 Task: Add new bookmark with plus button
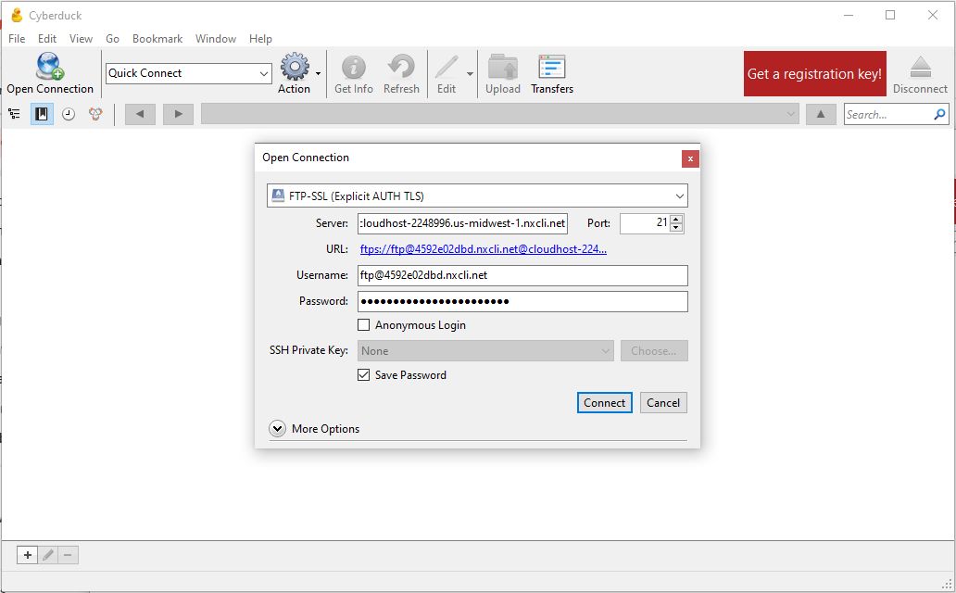pos(28,555)
